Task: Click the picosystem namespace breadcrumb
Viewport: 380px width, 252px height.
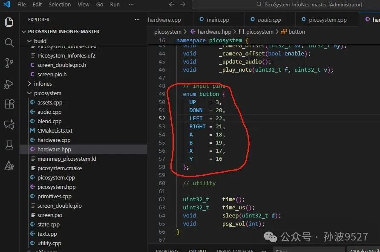Action: (x=256, y=32)
